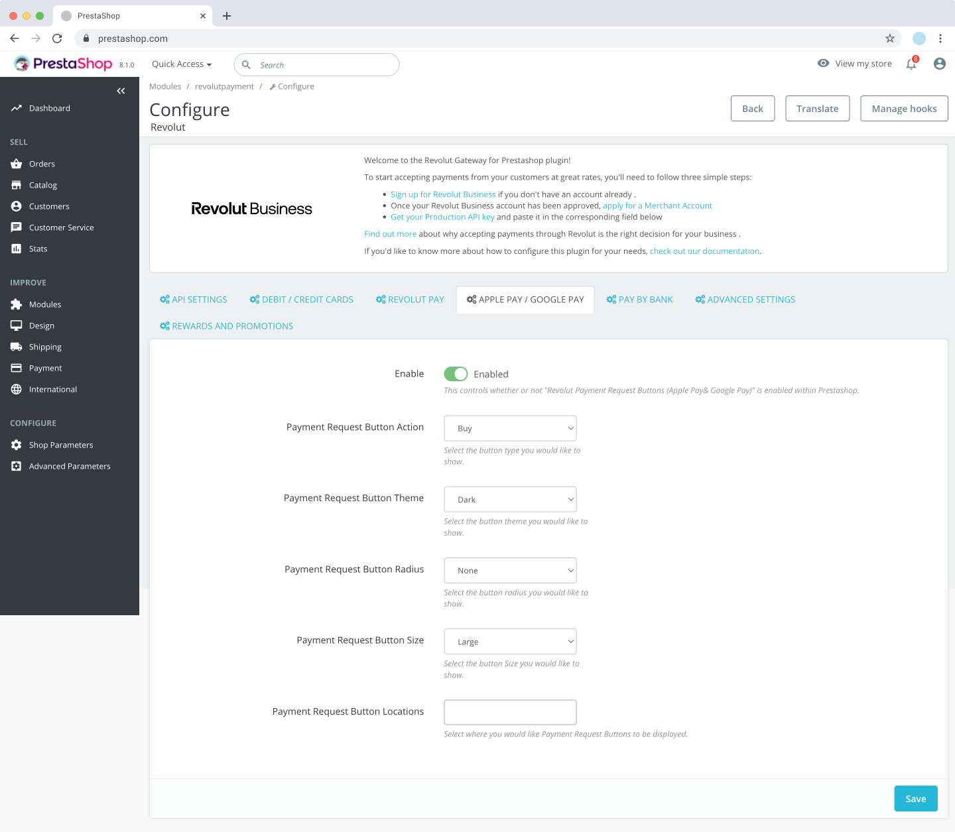Click the Modules puzzle piece icon
Screen dimensions: 955x832
coord(17,304)
